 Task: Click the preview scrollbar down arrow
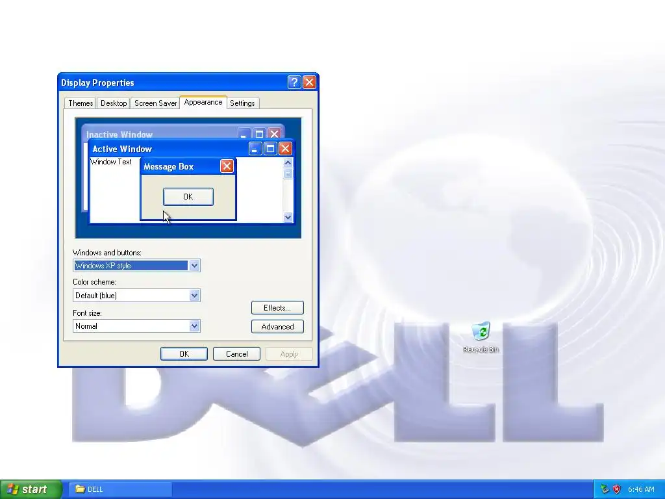click(288, 217)
